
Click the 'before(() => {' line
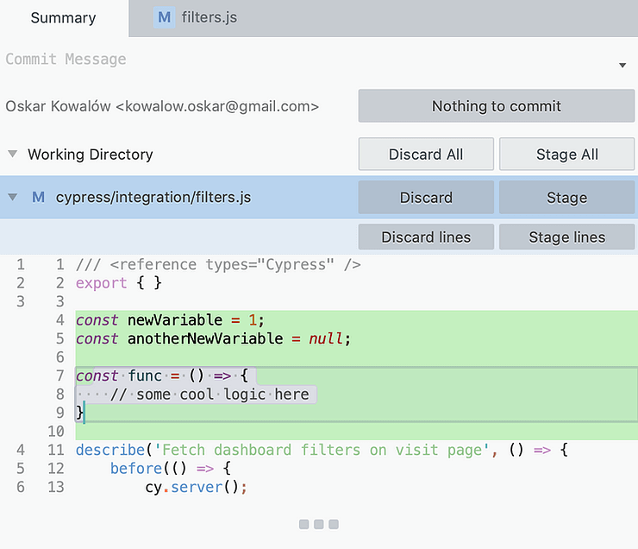pyautogui.click(x=171, y=469)
